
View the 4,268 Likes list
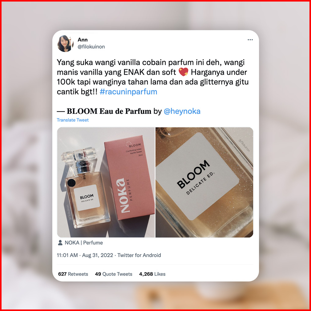click(152, 274)
